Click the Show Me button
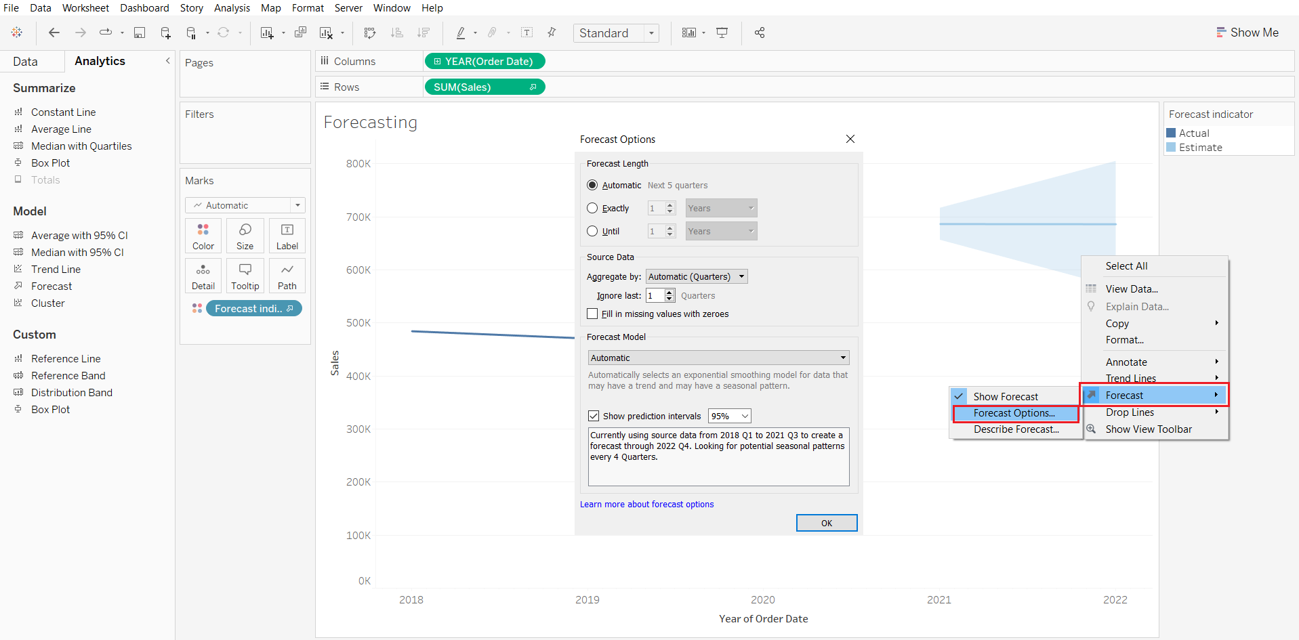This screenshot has height=640, width=1299. [1248, 33]
